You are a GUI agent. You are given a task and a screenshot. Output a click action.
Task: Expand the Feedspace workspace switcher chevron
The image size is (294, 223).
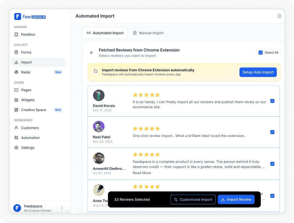[62, 208]
